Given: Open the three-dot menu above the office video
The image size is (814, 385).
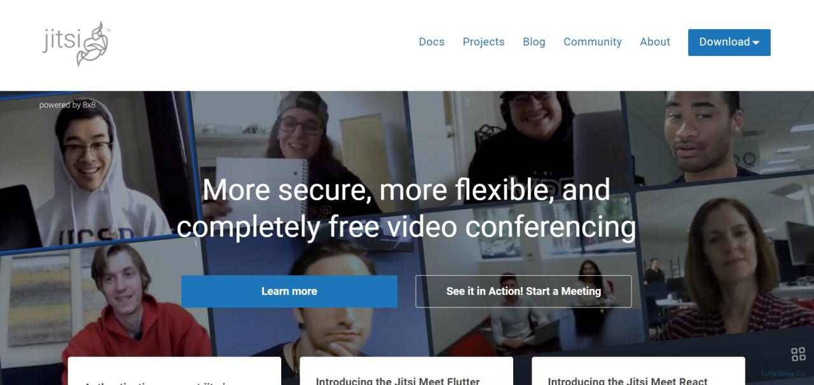Looking at the screenshot, I should (x=626, y=200).
